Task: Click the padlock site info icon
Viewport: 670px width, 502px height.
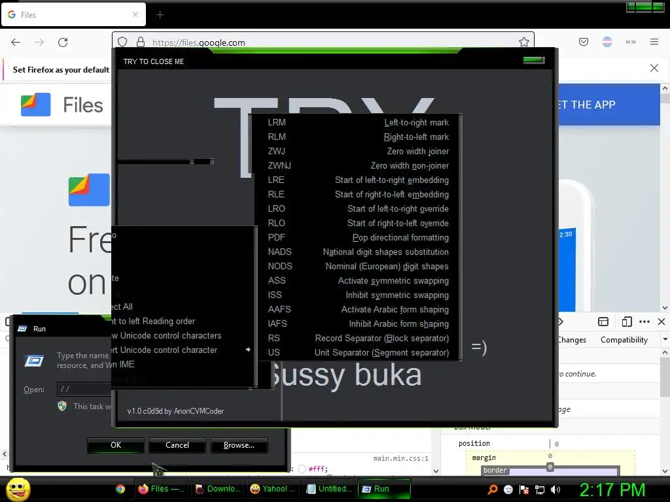Action: pos(141,42)
